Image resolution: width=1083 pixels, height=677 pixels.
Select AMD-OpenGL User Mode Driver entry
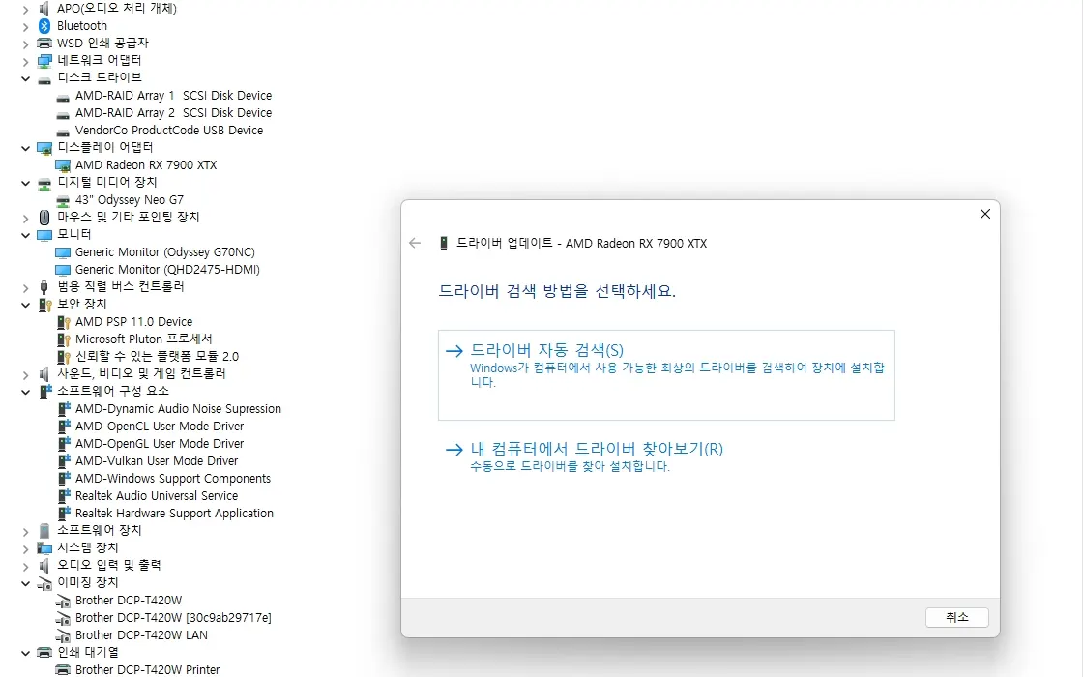(160, 444)
